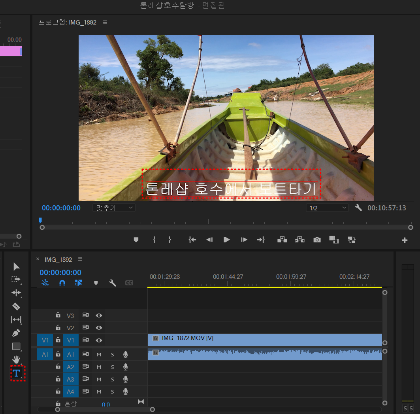The width and height of the screenshot is (420, 414).
Task: Toggle lock on track V2
Action: pyautogui.click(x=58, y=327)
